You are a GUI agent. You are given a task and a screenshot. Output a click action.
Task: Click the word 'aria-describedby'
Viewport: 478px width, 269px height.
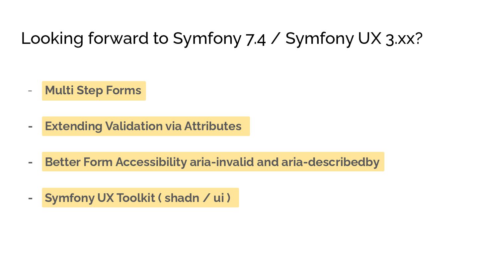[x=330, y=162]
